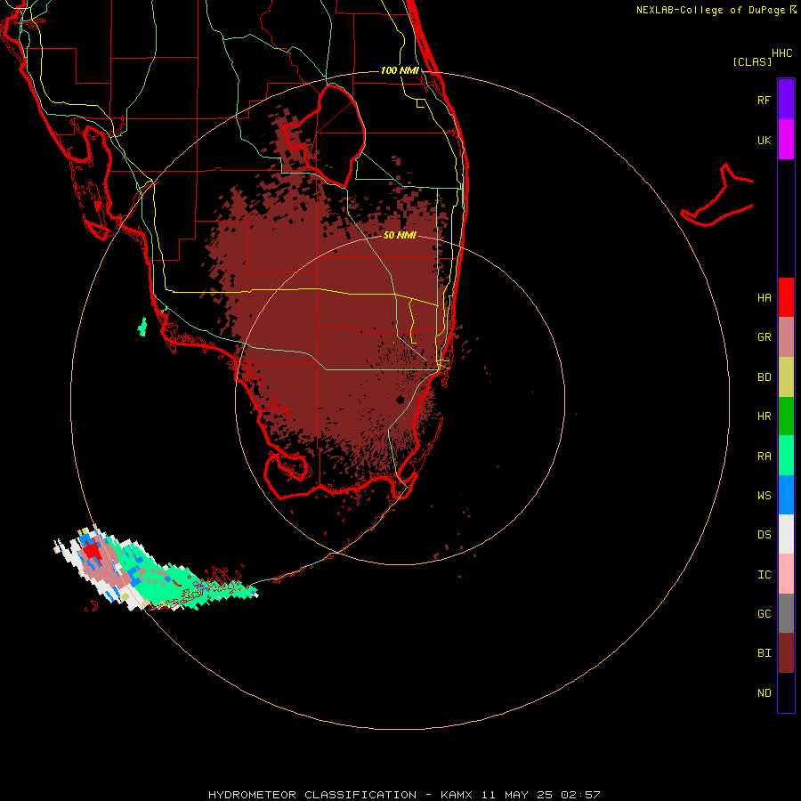Click the BD legend label

(x=765, y=377)
